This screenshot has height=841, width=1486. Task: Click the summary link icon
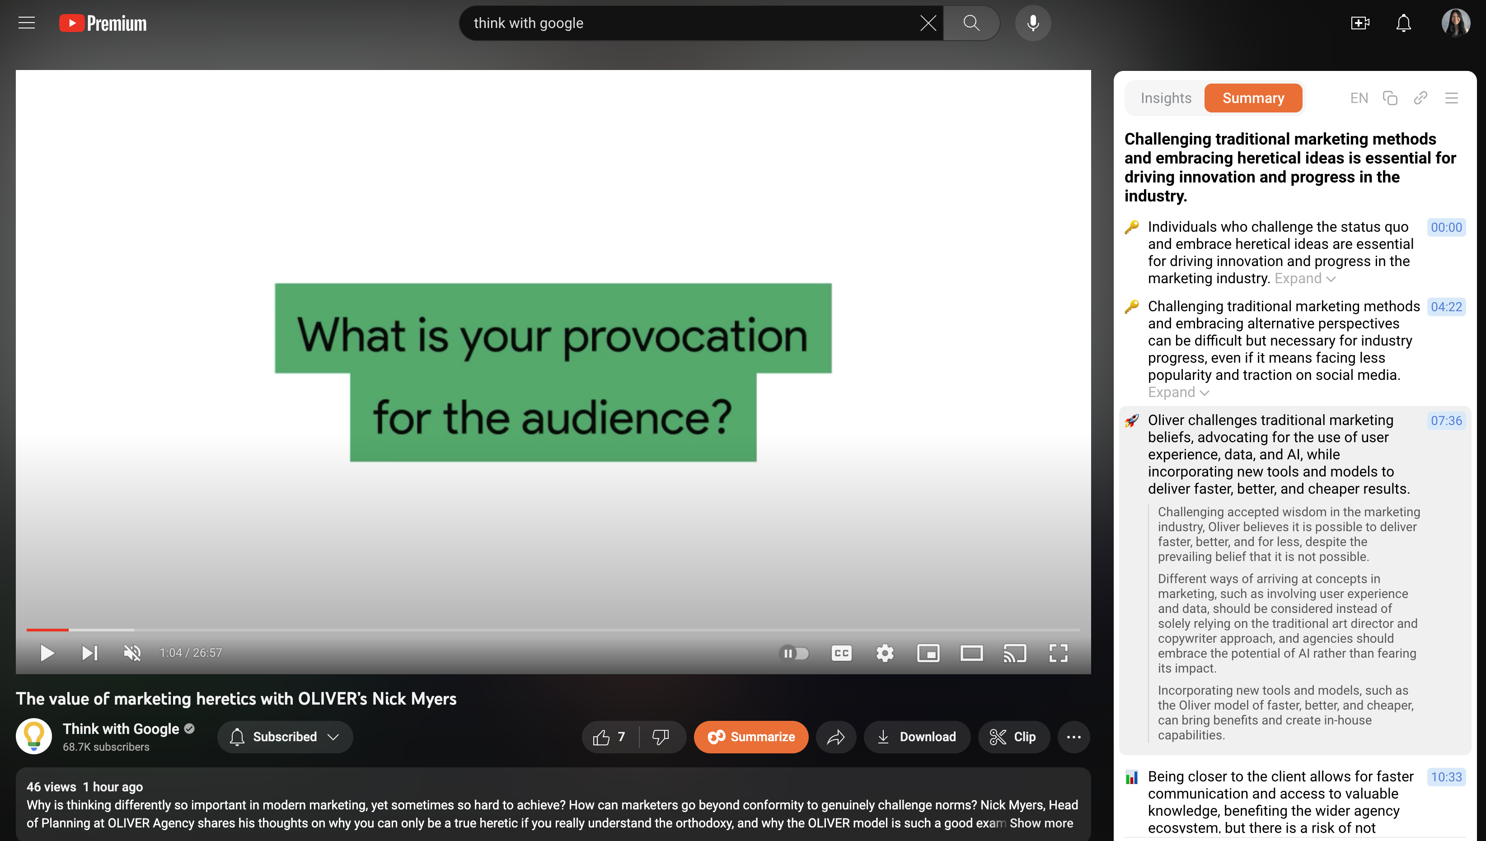1420,98
